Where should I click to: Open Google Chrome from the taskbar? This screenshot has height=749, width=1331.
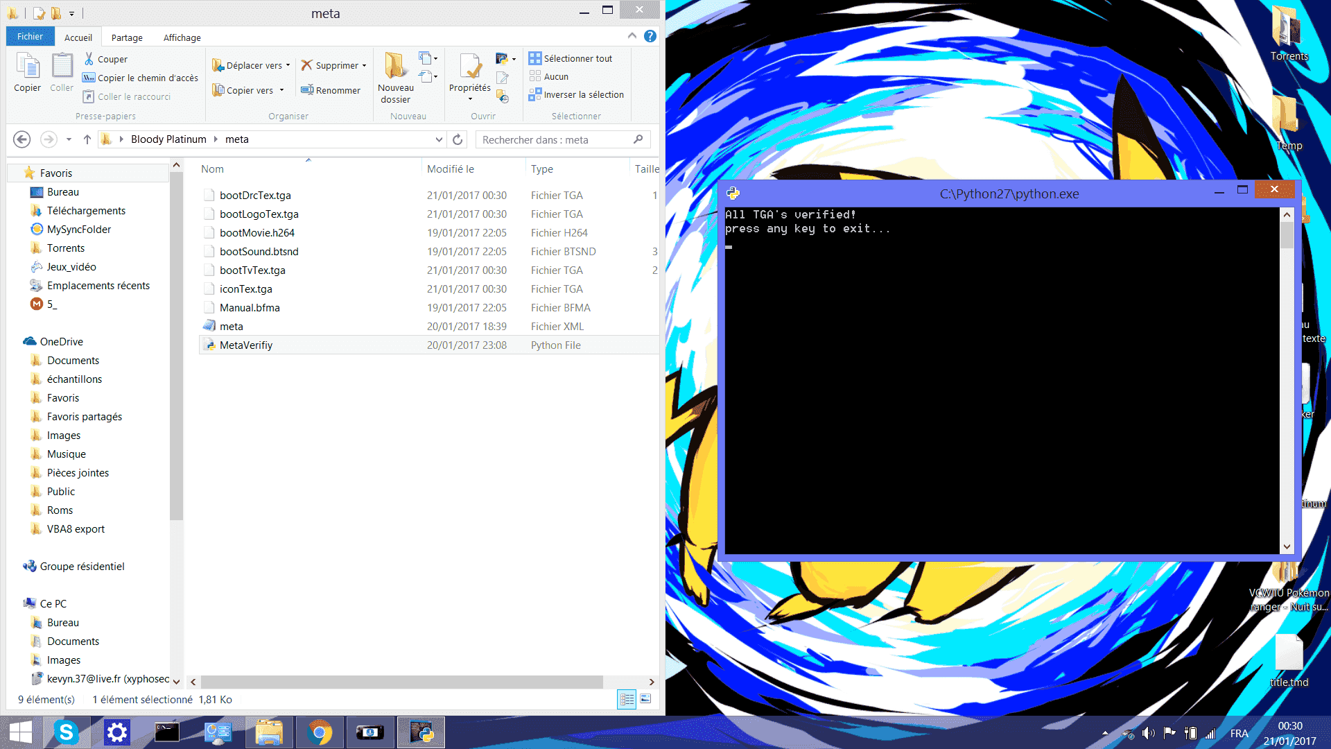pos(320,732)
